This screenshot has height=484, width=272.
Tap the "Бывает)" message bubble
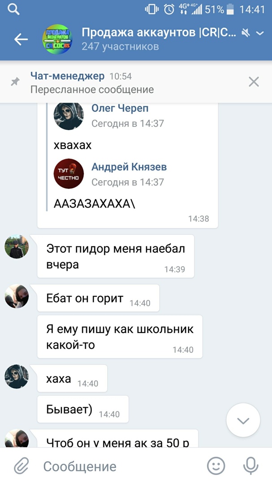[x=83, y=409]
